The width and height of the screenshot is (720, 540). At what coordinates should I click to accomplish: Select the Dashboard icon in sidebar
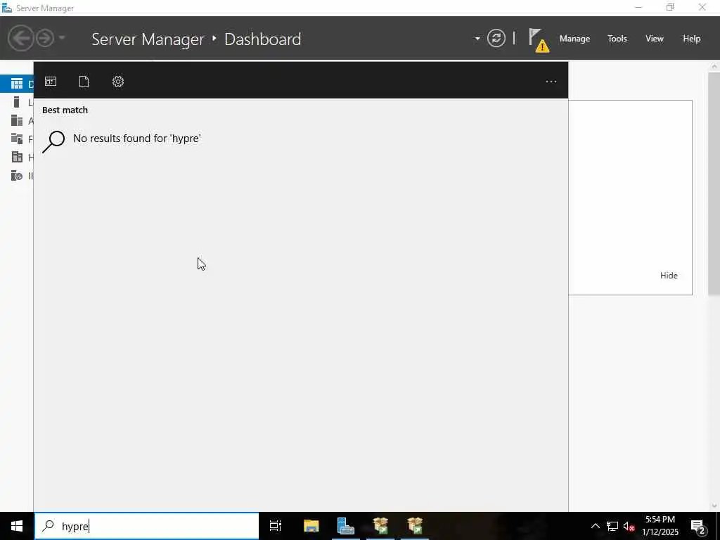tap(17, 84)
